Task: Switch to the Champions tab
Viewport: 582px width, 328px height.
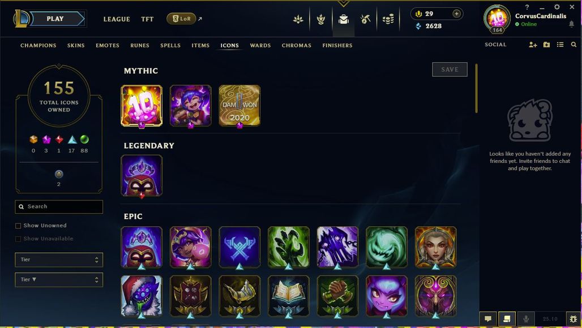Action: click(38, 45)
